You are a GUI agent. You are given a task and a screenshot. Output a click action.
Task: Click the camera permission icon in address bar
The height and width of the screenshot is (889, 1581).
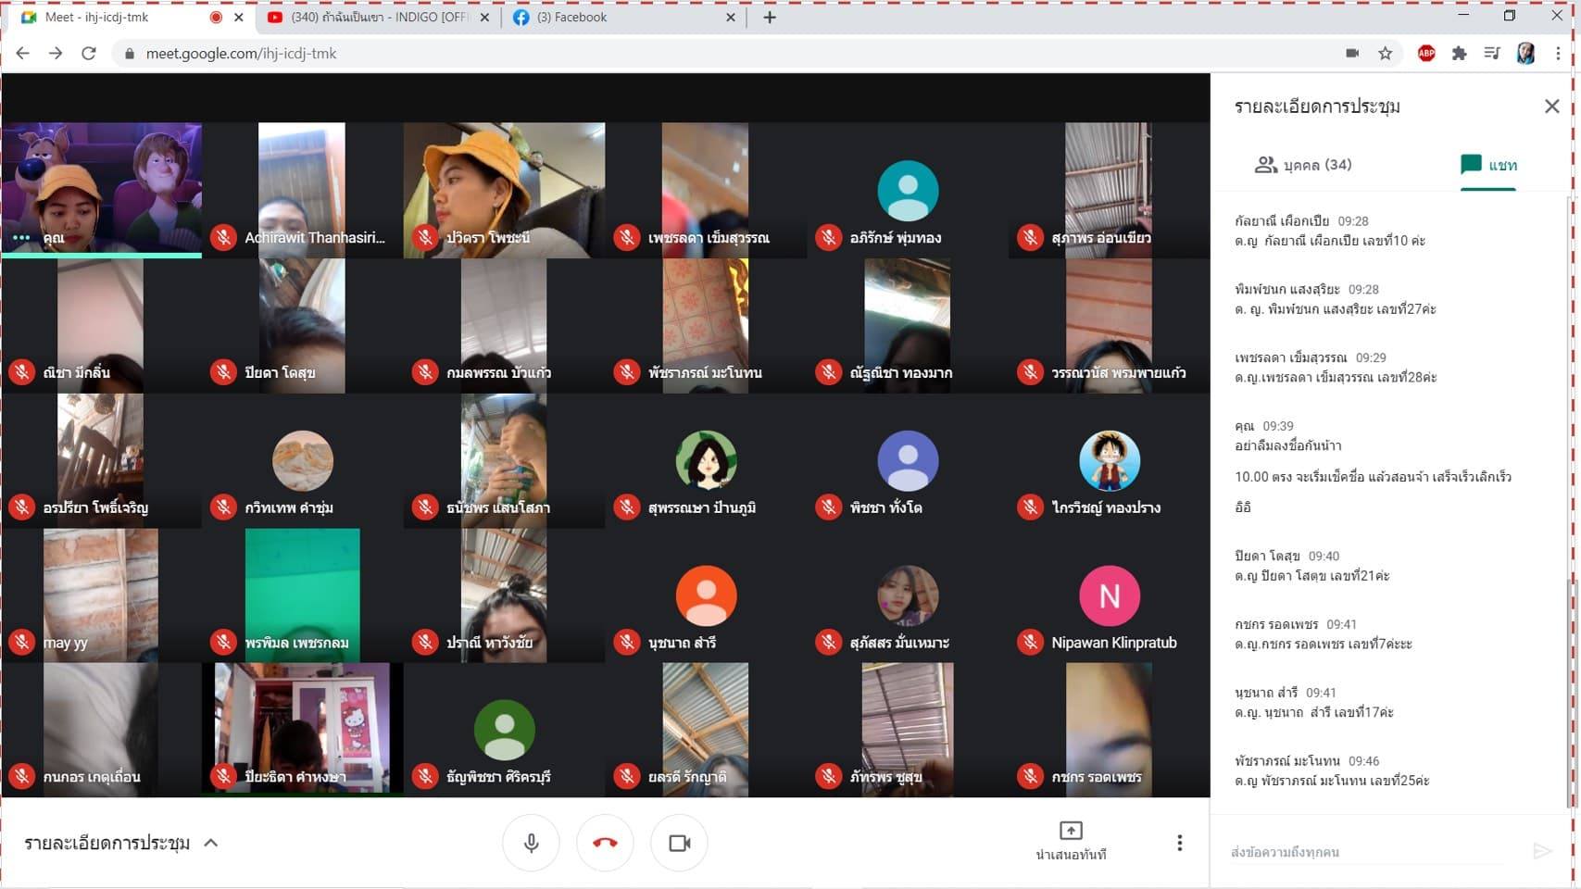1352,54
